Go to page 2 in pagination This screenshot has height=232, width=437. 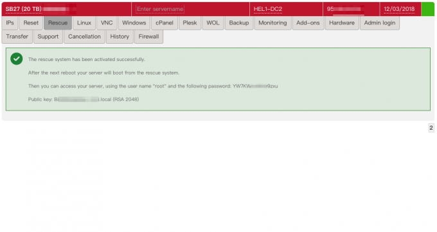[431, 128]
